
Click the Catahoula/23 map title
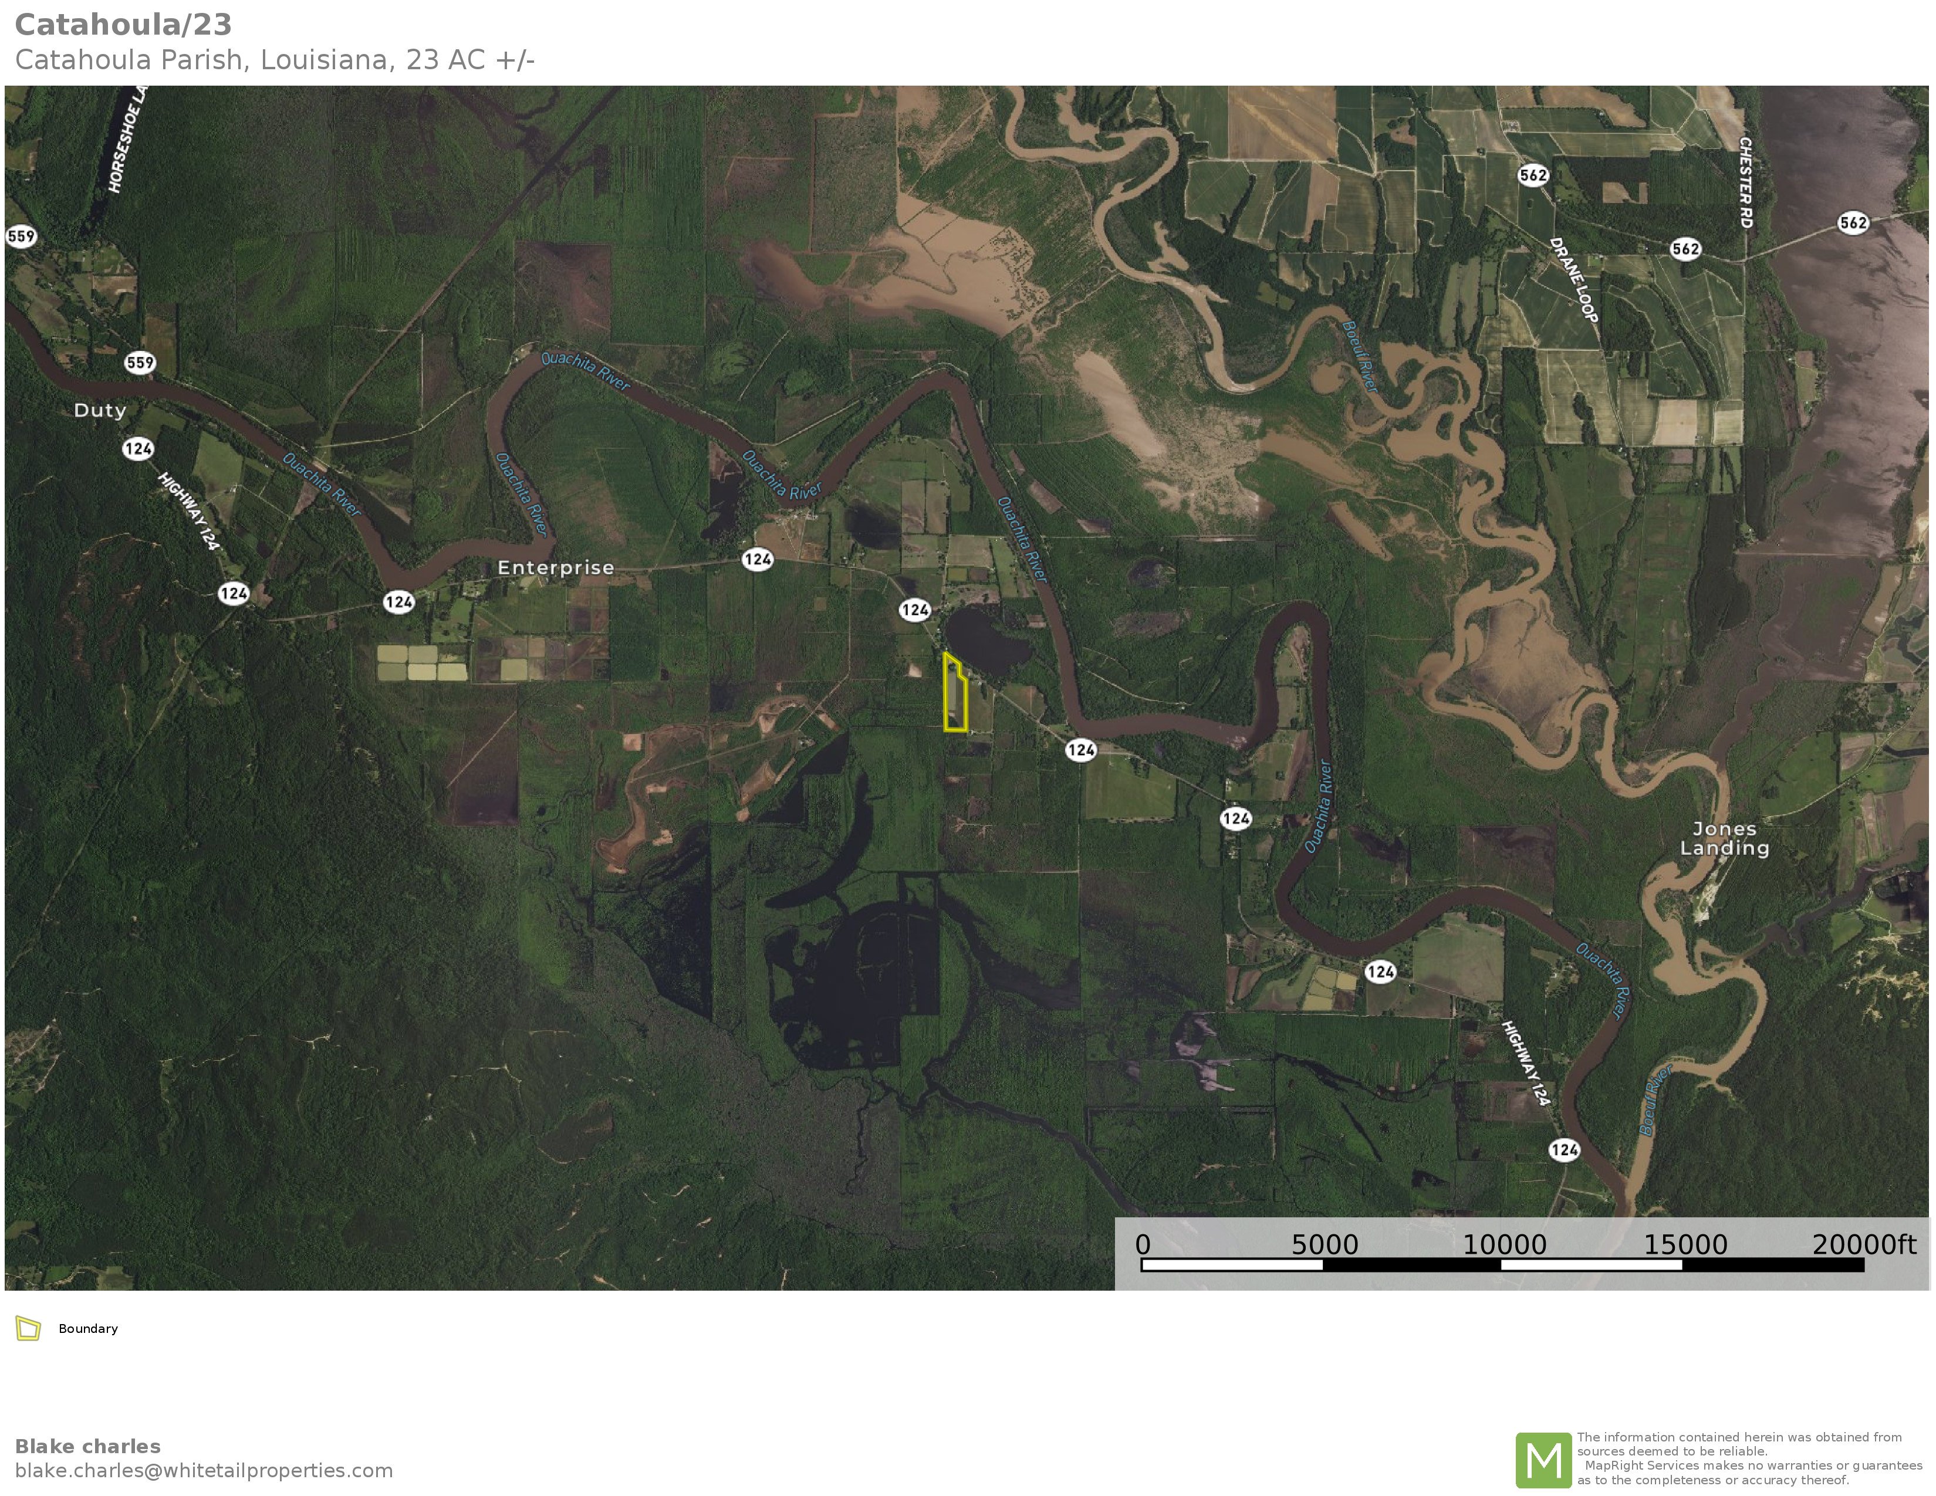coord(123,24)
